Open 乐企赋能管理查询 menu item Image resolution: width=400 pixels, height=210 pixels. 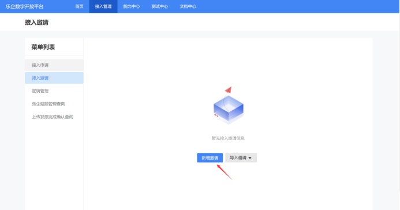pos(54,104)
